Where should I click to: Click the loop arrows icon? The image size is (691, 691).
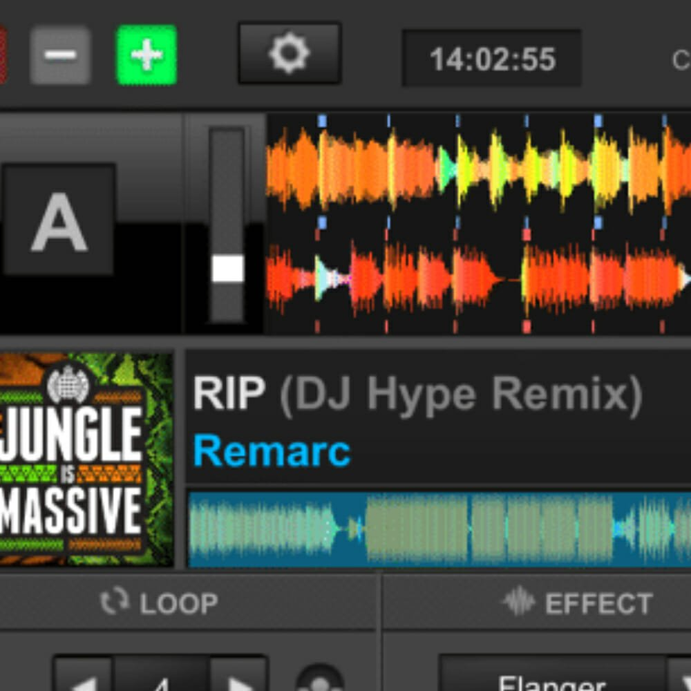(x=114, y=603)
